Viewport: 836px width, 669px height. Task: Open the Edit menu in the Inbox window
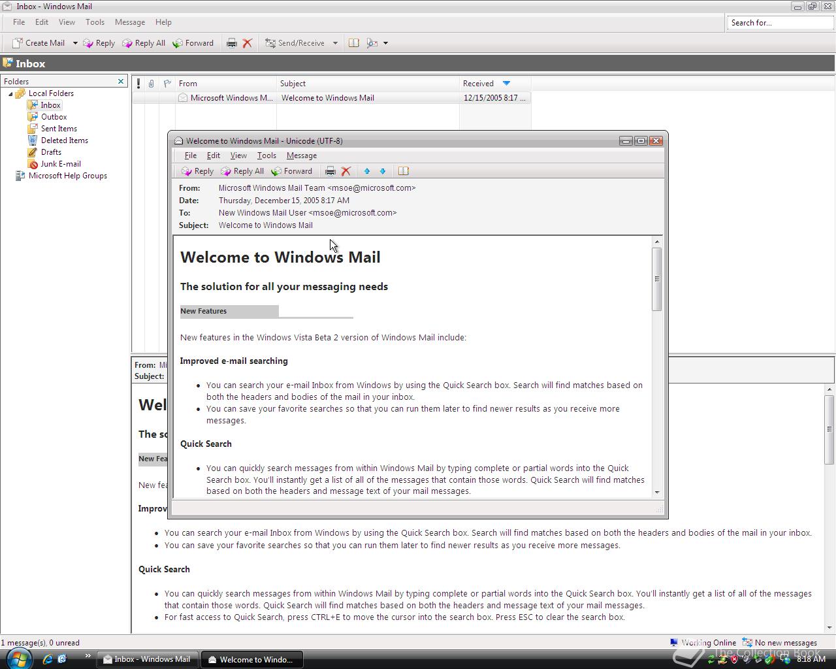pyautogui.click(x=42, y=22)
